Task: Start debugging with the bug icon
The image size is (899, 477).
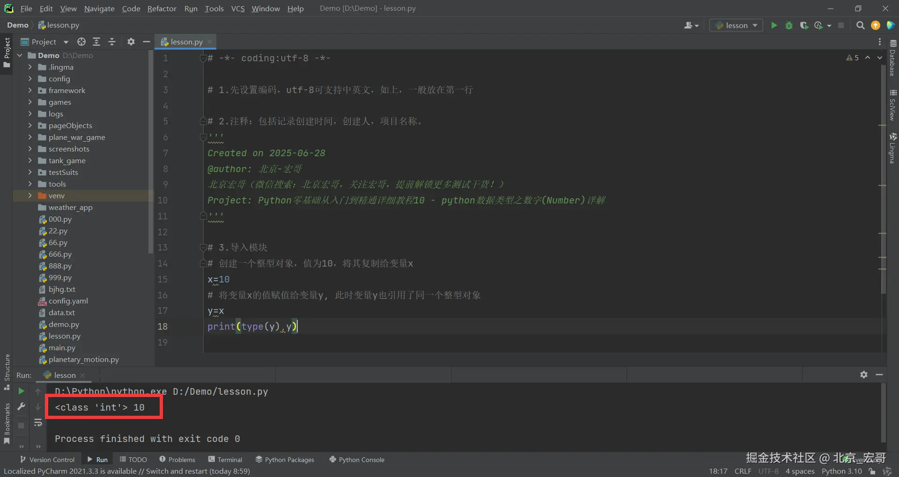Action: tap(789, 25)
